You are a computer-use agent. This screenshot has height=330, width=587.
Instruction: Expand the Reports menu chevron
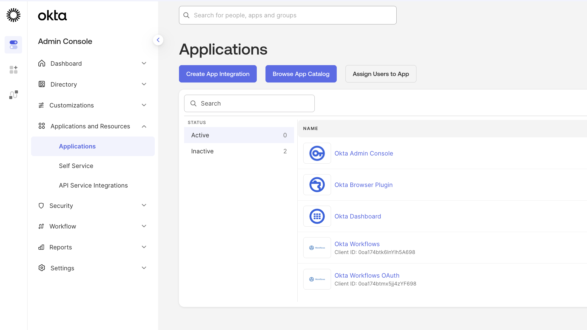[x=144, y=247]
